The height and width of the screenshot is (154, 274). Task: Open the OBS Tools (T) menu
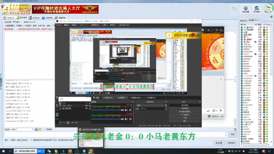[105, 25]
